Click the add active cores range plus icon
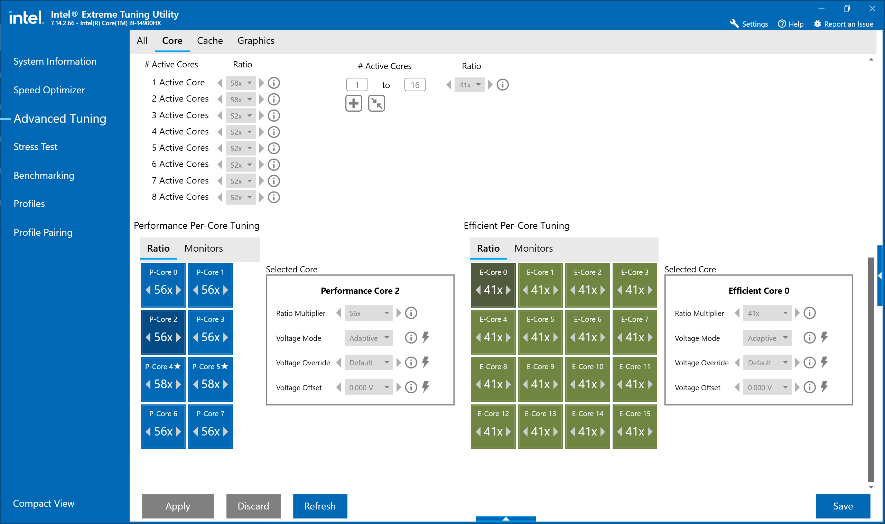Image resolution: width=885 pixels, height=524 pixels. (x=354, y=103)
